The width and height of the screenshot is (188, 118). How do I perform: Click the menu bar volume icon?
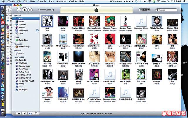[145, 1]
